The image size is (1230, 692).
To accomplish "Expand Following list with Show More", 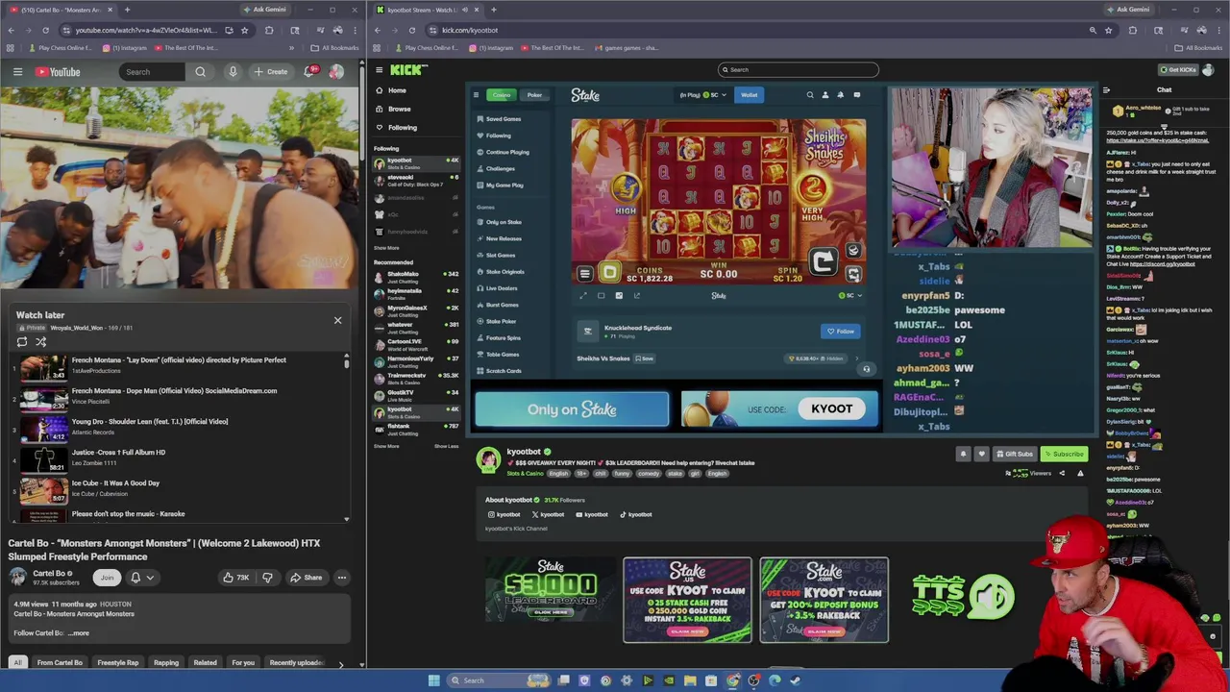I will (386, 248).
